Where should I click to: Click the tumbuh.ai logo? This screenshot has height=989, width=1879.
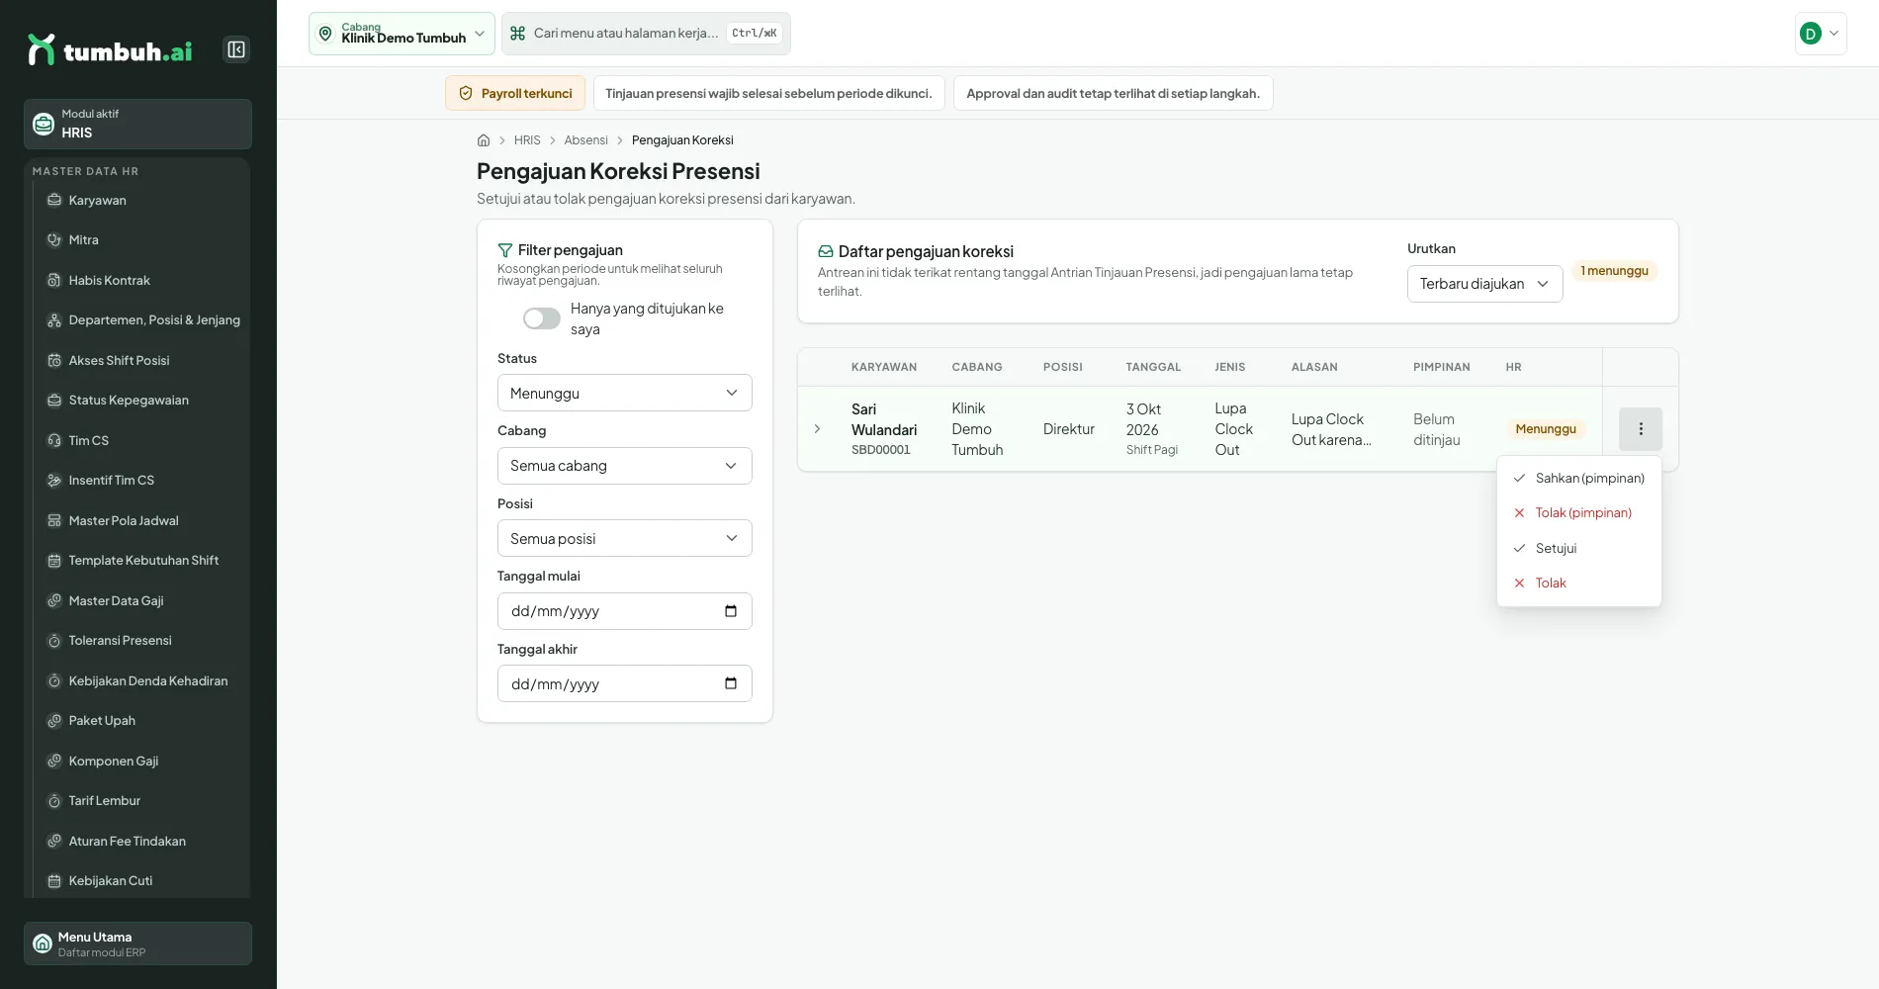tap(110, 49)
